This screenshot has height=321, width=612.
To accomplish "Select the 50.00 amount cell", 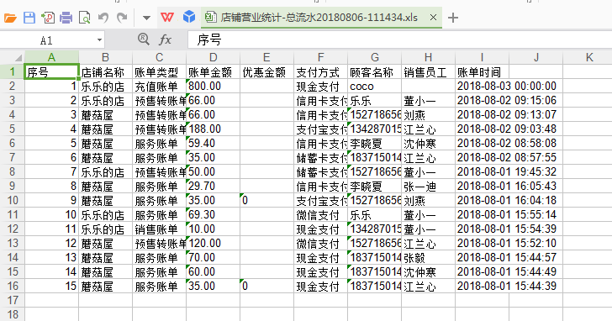I will point(214,172).
